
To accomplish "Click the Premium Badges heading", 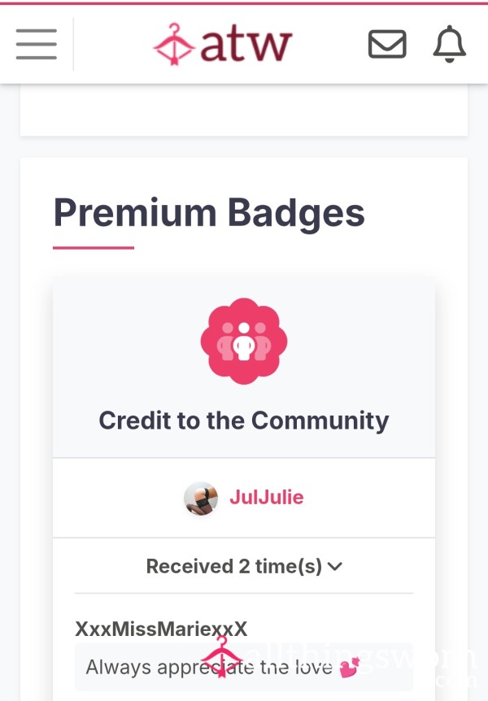I will [x=209, y=213].
